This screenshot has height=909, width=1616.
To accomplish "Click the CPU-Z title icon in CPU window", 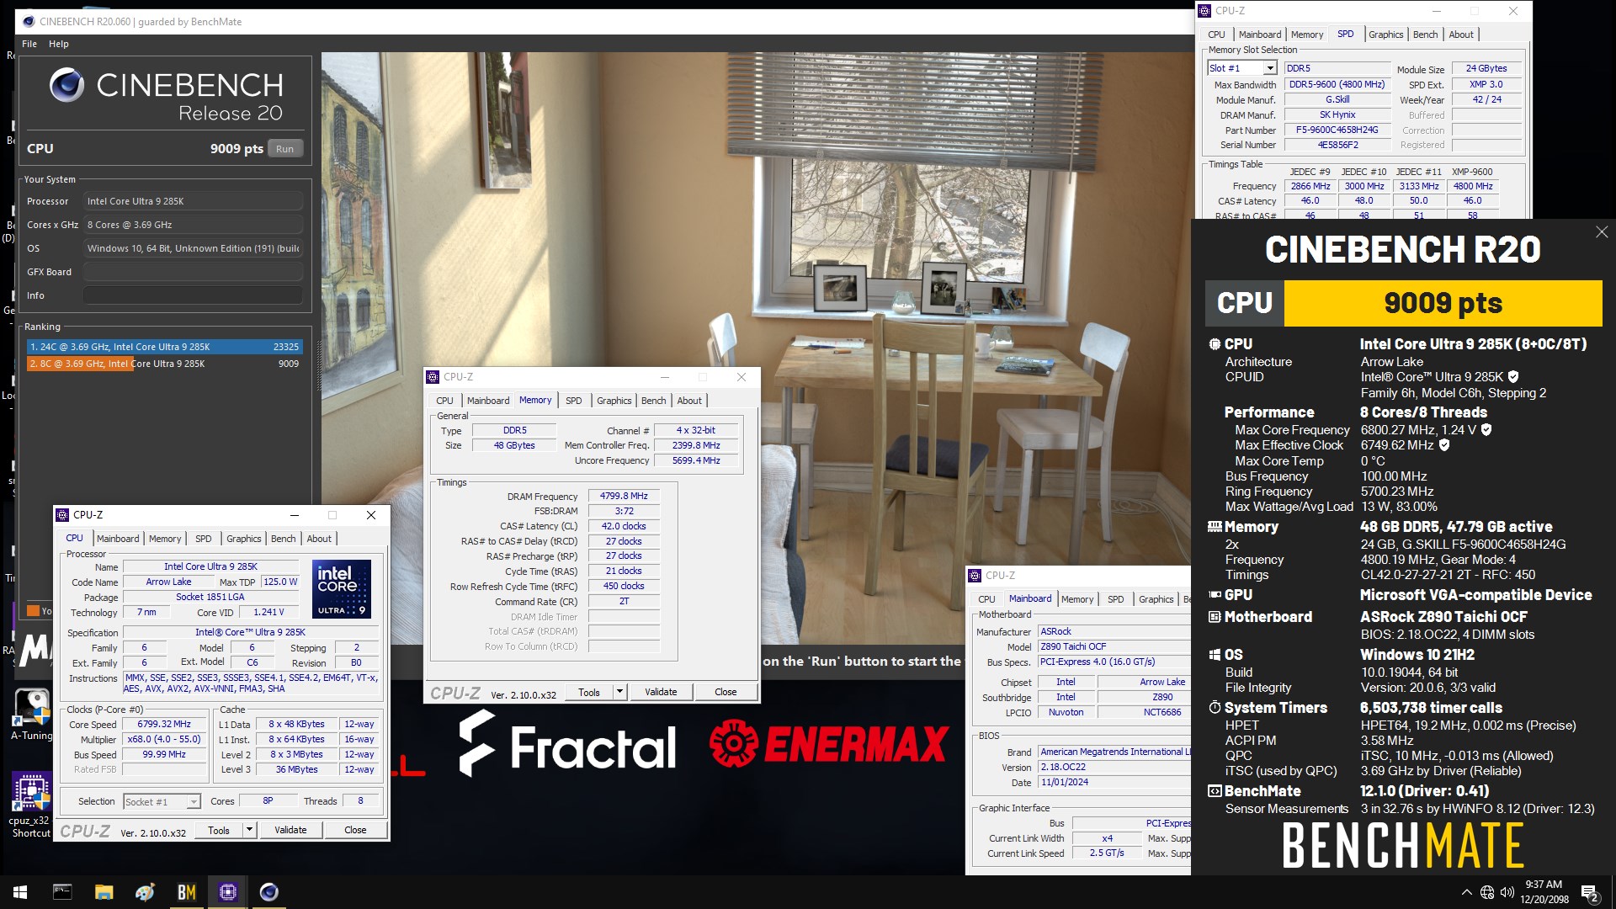I will pyautogui.click(x=62, y=515).
